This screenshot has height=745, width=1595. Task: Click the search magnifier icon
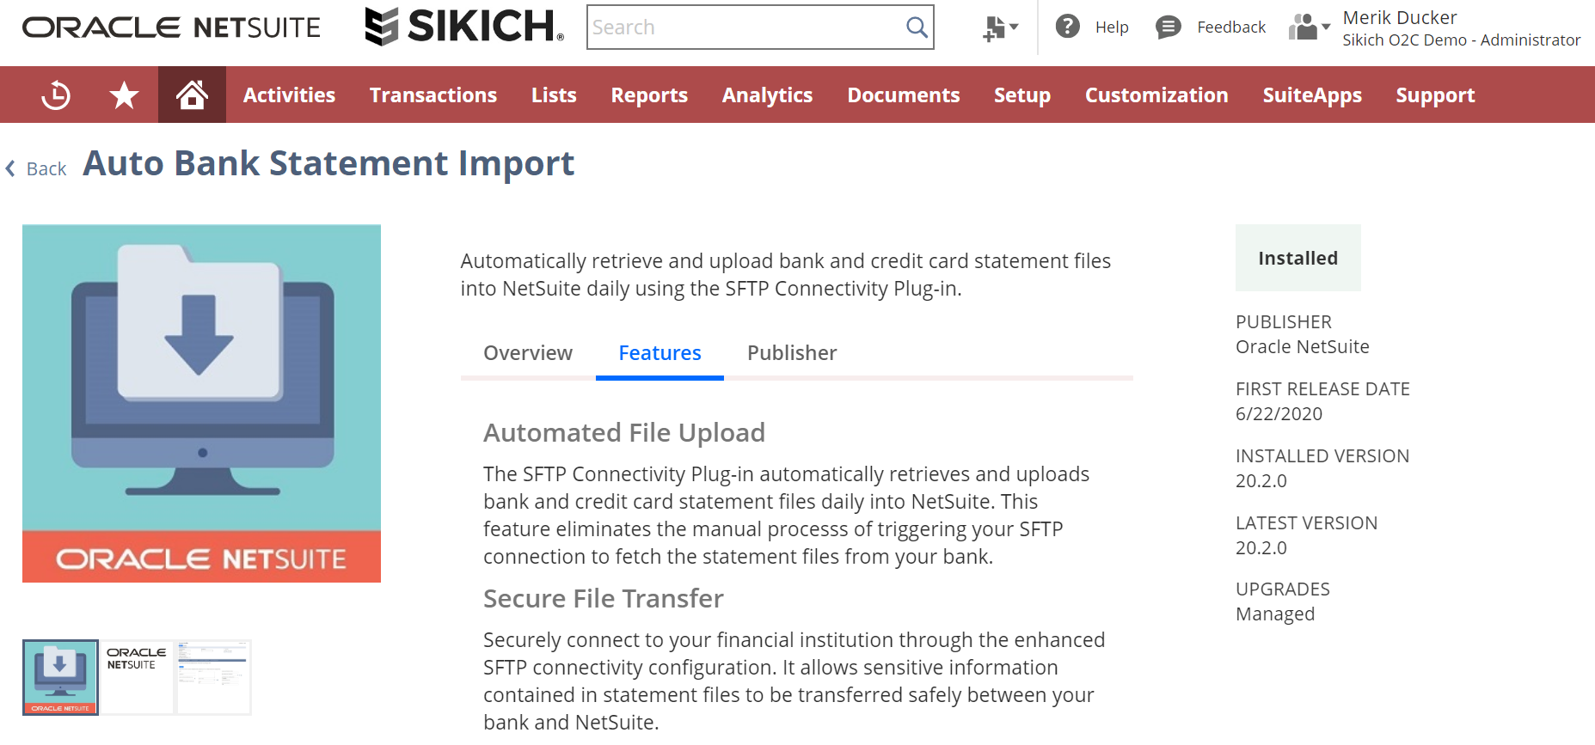click(917, 27)
